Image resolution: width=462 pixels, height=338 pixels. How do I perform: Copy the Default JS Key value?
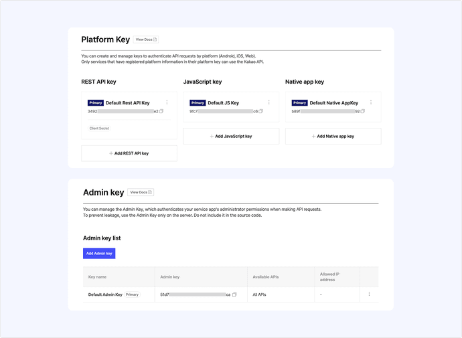click(260, 111)
